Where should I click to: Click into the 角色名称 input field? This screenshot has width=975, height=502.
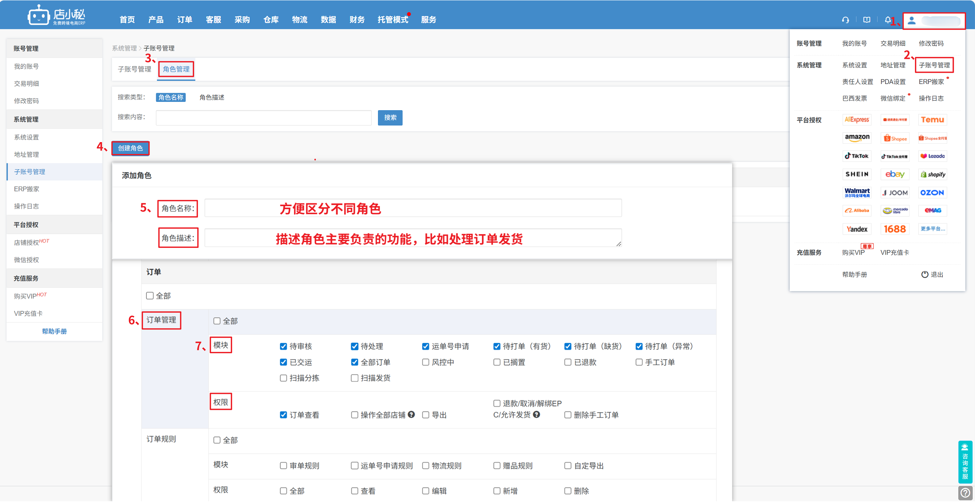click(413, 208)
